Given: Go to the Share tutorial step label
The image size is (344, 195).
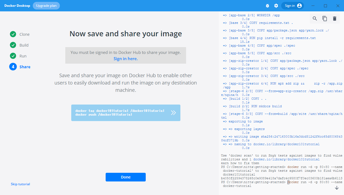Looking at the screenshot, I should pos(25,67).
